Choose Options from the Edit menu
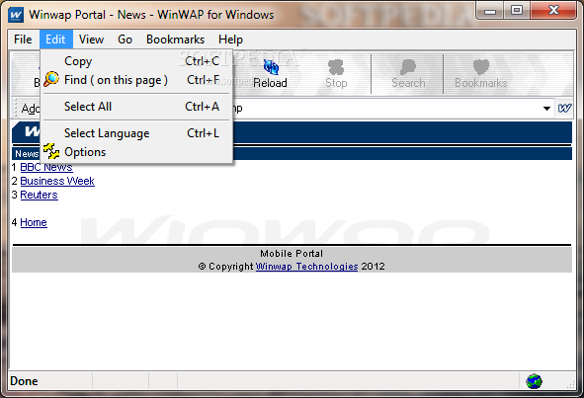Screen dimensions: 584x398 [x=136, y=152]
